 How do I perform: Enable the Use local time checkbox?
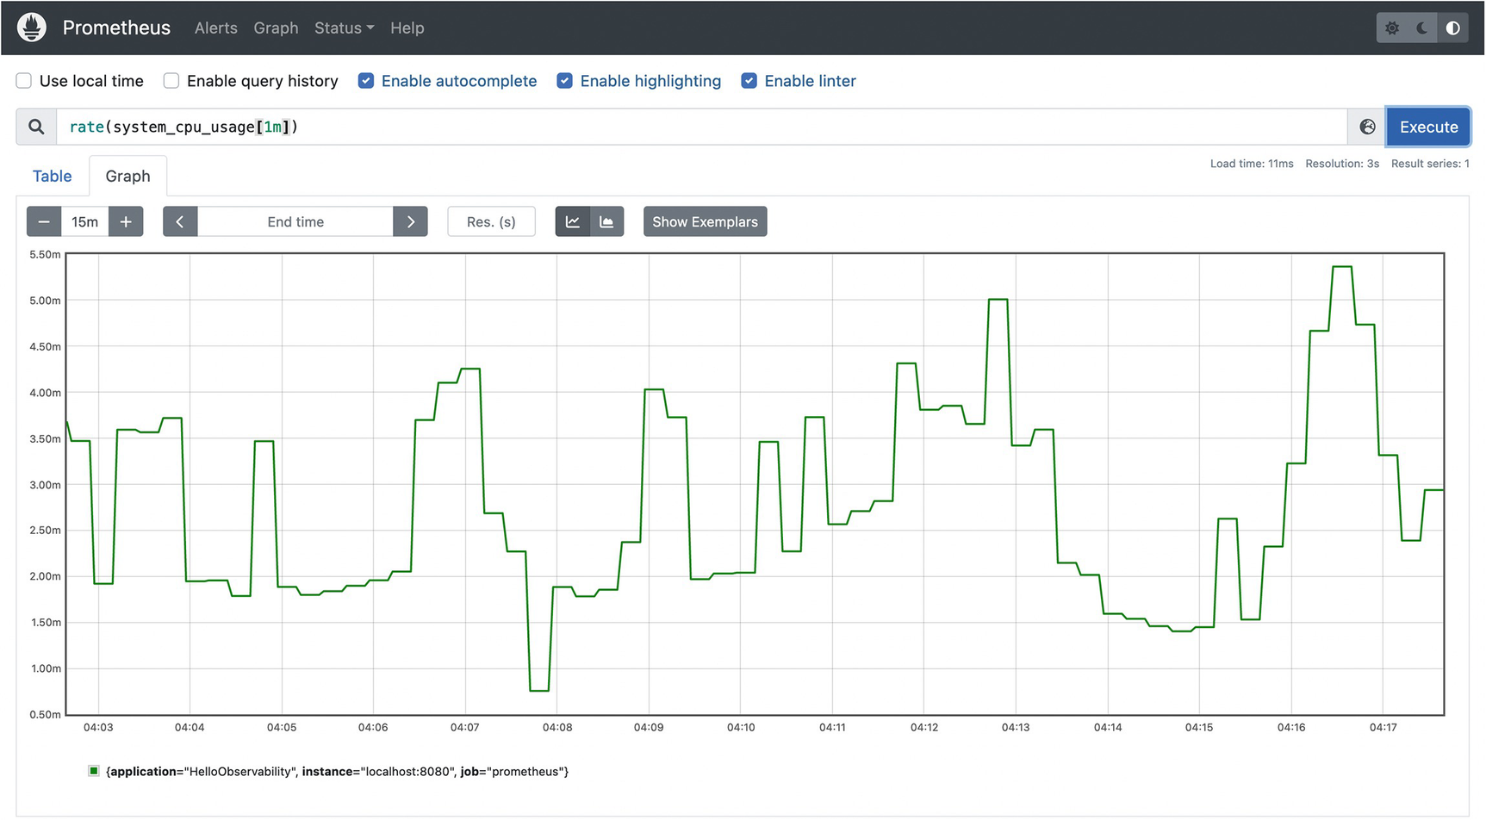pyautogui.click(x=24, y=81)
